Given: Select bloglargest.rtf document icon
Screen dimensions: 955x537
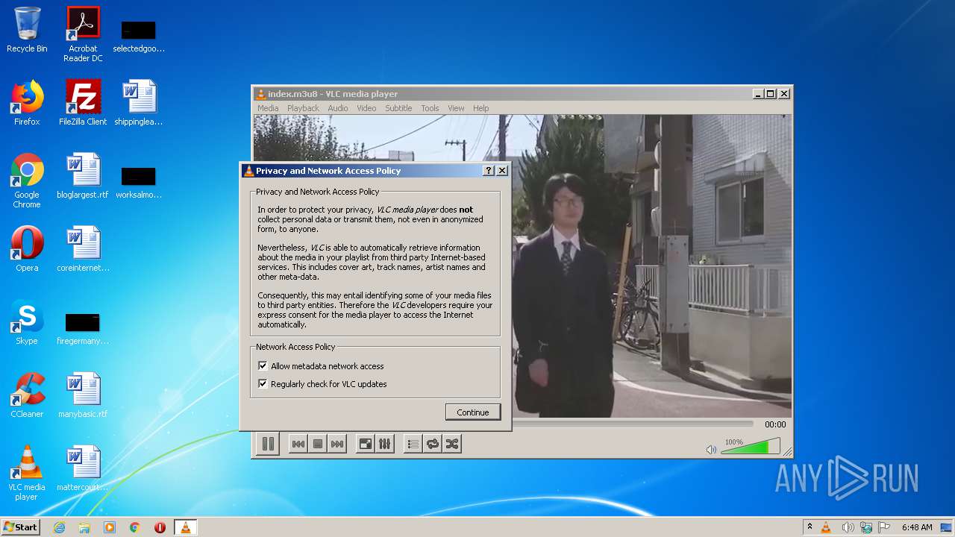Looking at the screenshot, I should point(83,176).
